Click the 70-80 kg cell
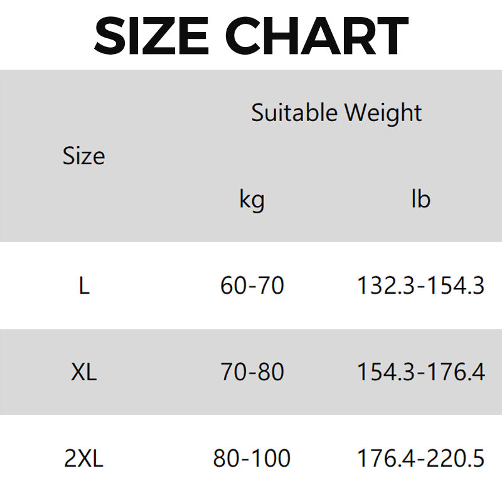The height and width of the screenshot is (502, 502). pyautogui.click(x=252, y=373)
